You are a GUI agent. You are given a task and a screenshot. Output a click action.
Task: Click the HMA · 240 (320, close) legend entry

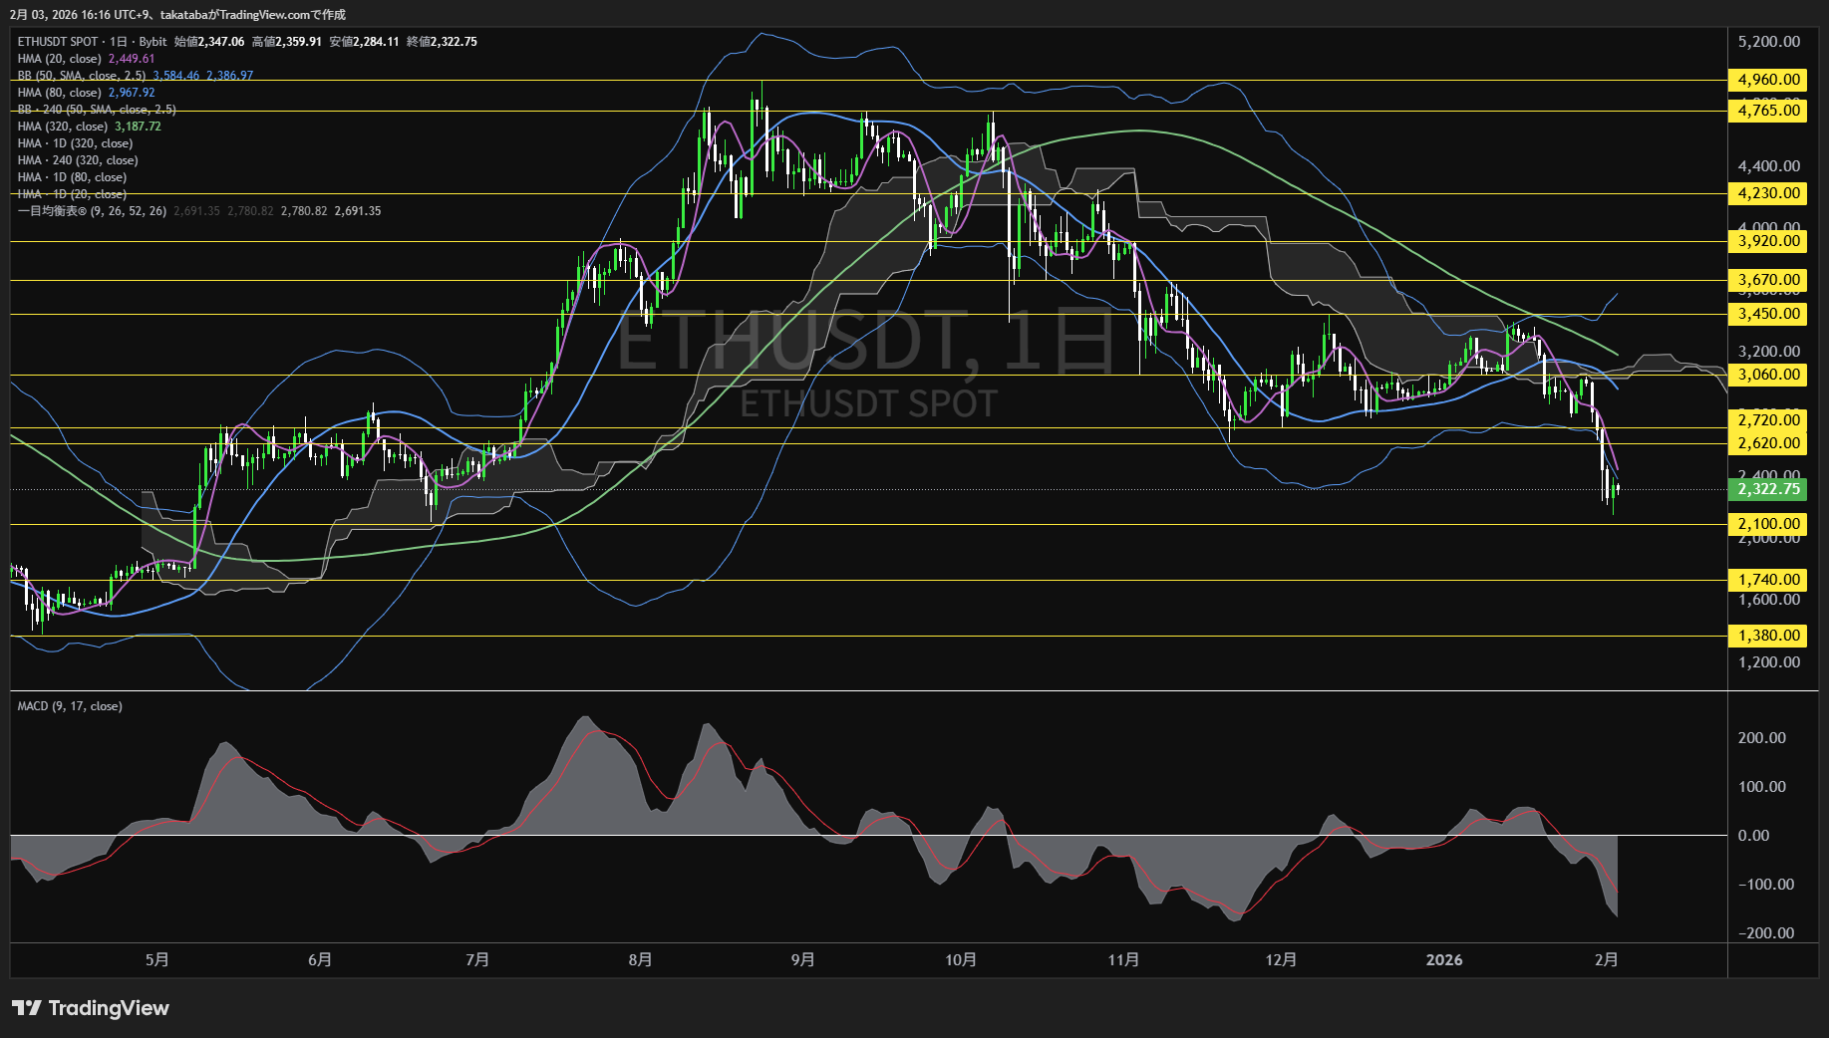pyautogui.click(x=78, y=160)
